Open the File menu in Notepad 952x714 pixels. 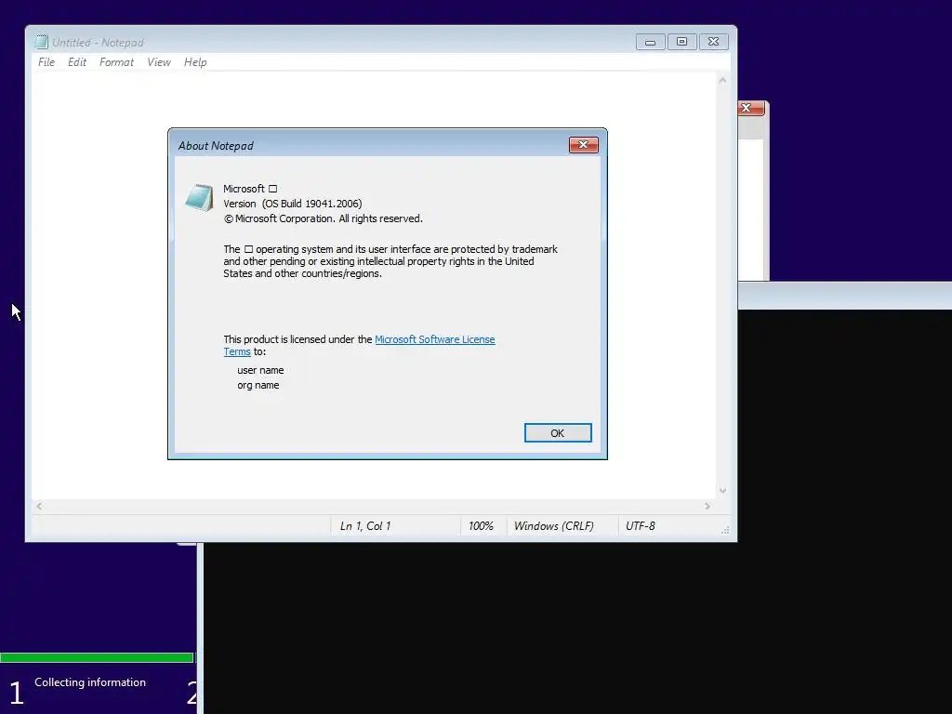(x=46, y=62)
